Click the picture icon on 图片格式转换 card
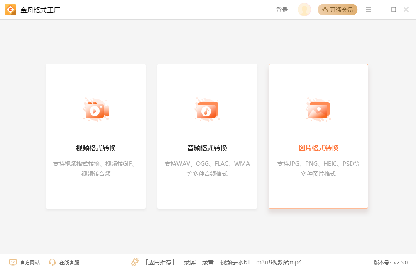The width and height of the screenshot is (416, 271). [318, 109]
